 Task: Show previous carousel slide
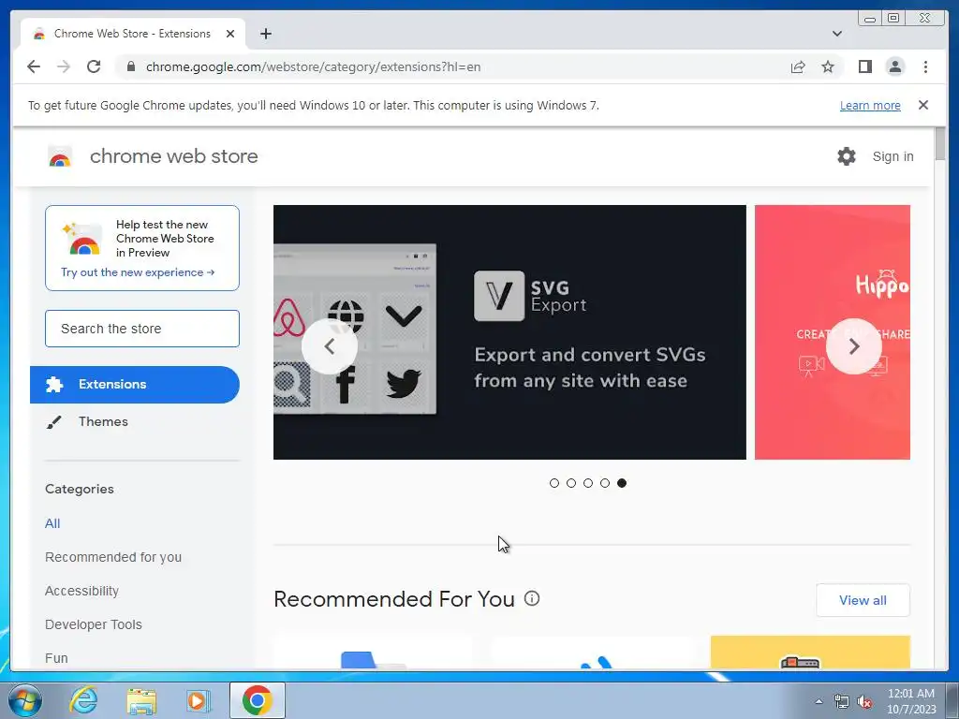point(329,346)
